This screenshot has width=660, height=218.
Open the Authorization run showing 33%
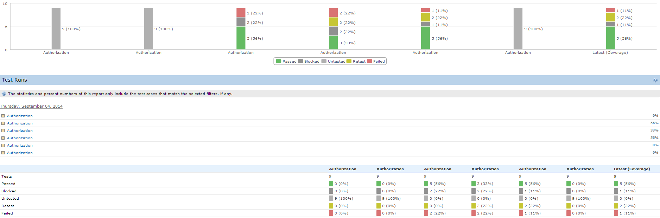tap(20, 131)
